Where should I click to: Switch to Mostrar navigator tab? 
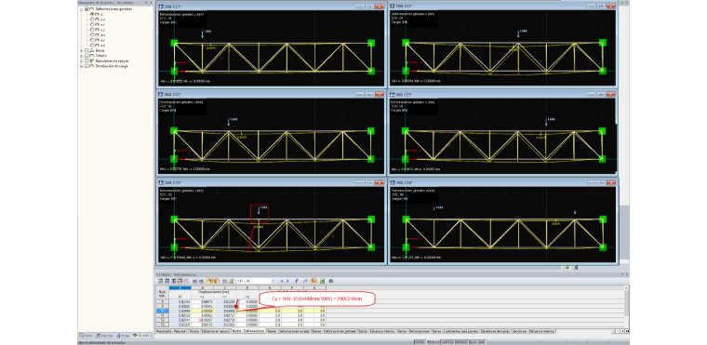click(104, 336)
